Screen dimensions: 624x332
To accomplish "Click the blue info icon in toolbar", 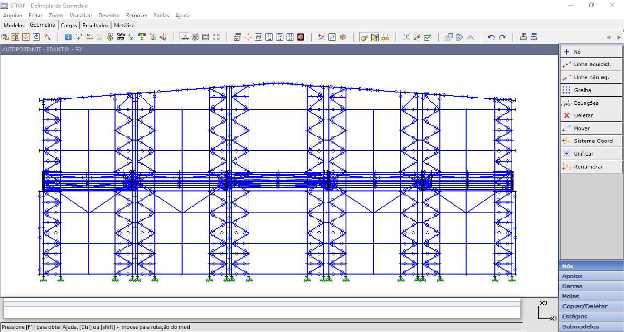I will tap(68, 37).
